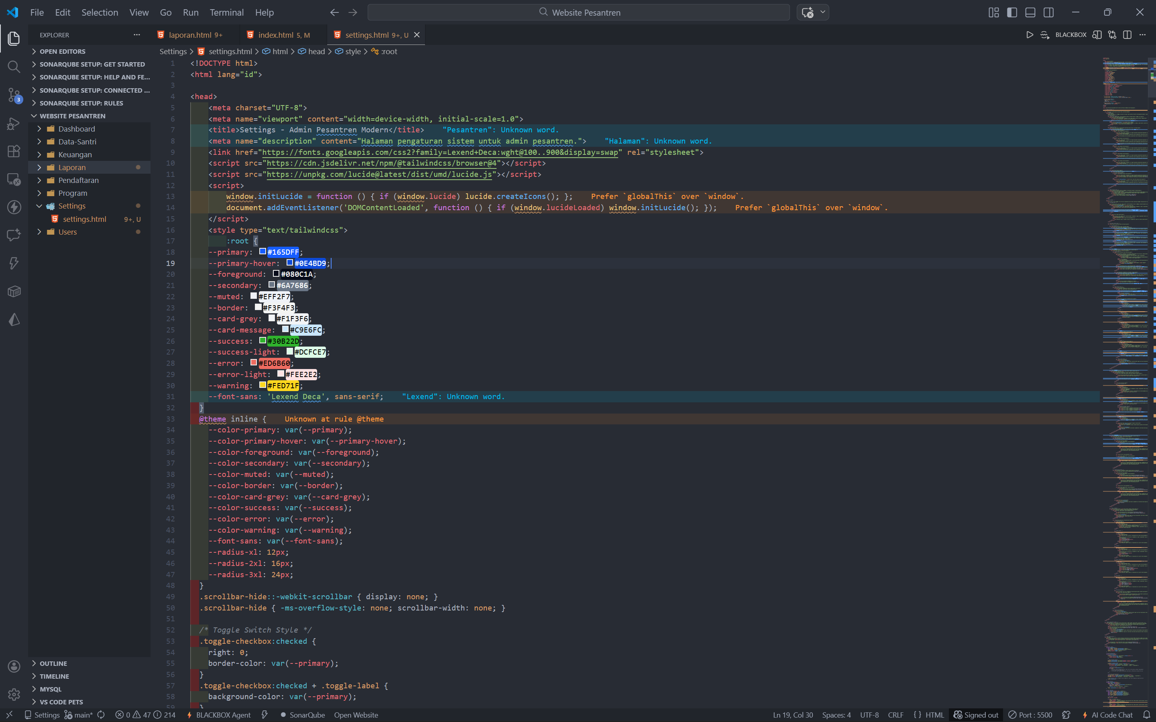Click the CRLF line ending indicator
The width and height of the screenshot is (1156, 722).
[895, 715]
